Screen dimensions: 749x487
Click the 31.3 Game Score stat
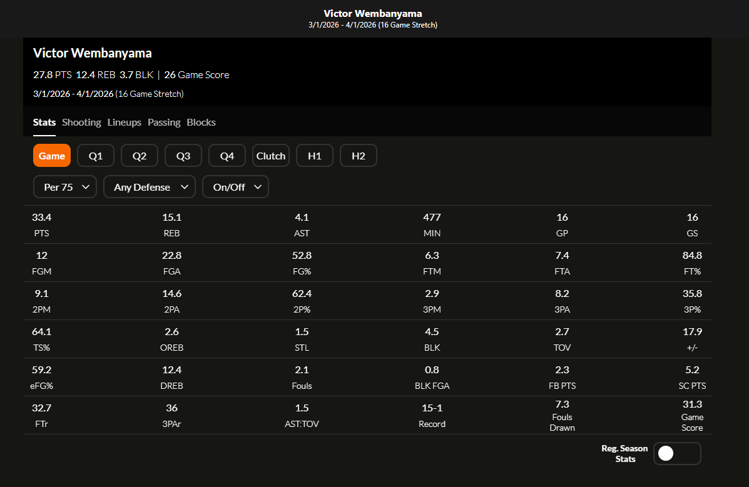pos(692,416)
